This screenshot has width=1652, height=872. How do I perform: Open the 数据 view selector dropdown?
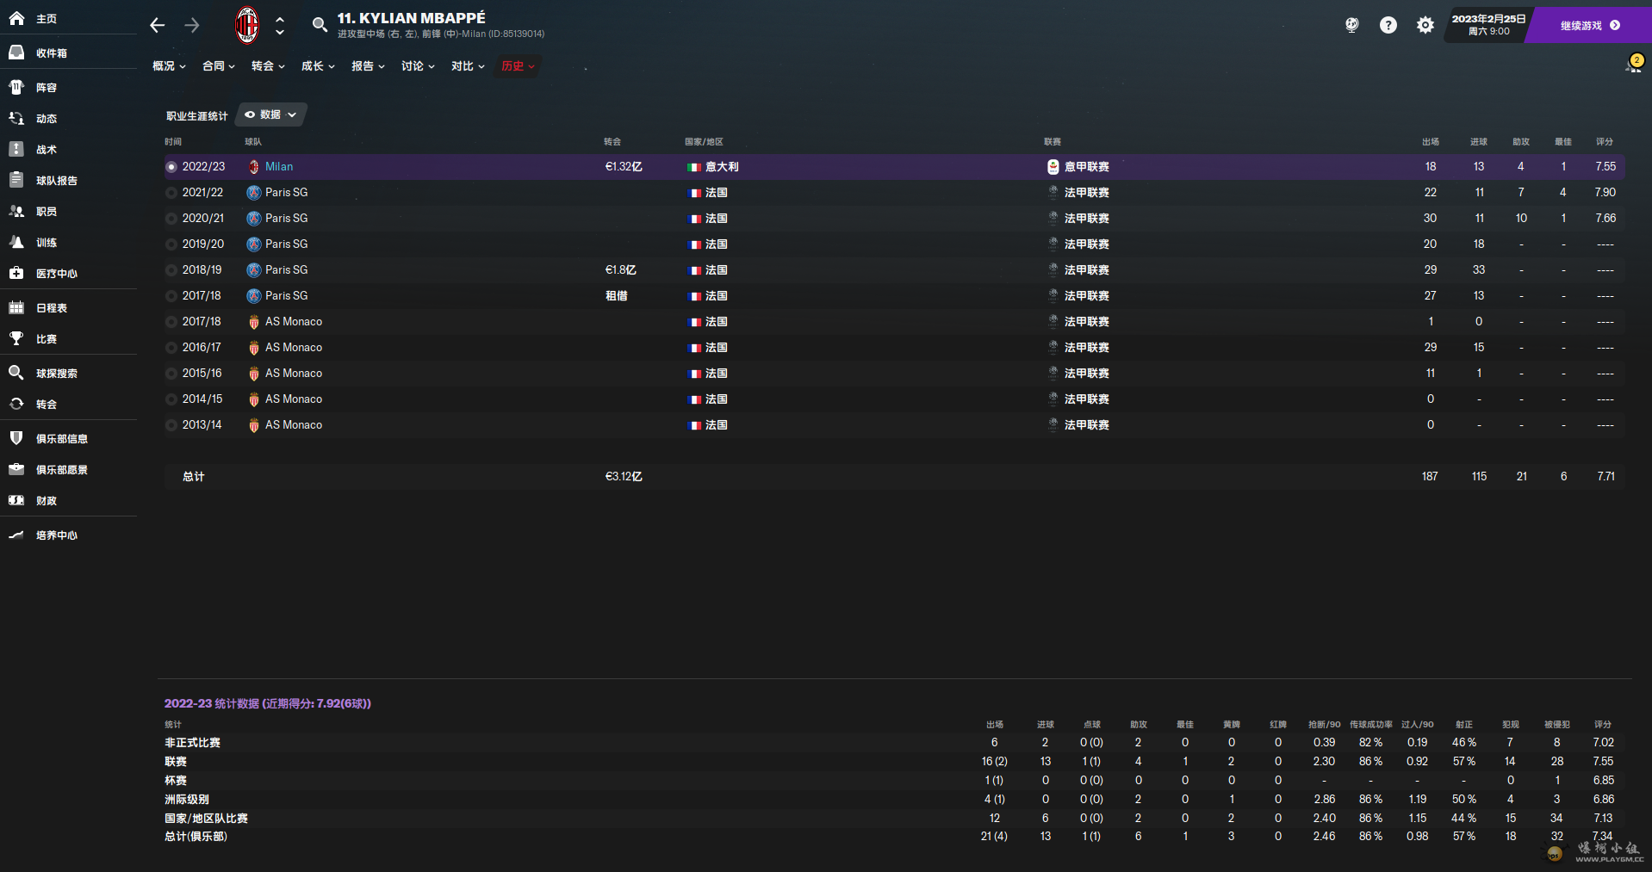click(270, 114)
